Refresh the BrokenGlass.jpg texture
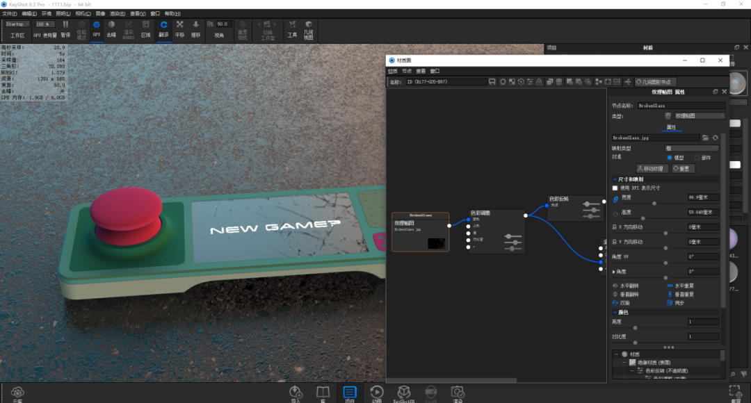The height and width of the screenshot is (403, 751). [x=715, y=138]
